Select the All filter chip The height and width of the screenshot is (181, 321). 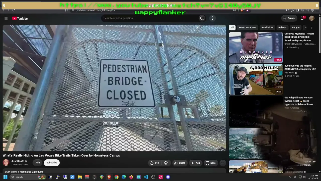[232, 28]
